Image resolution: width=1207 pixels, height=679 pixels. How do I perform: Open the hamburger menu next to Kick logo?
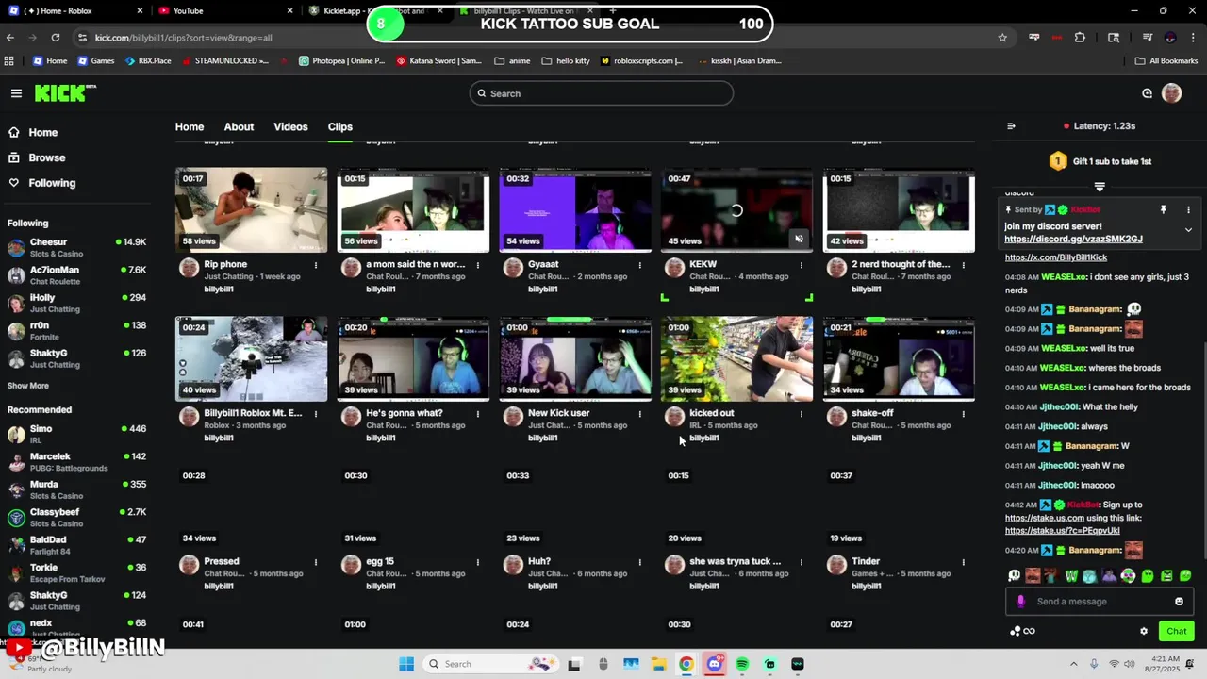click(16, 93)
